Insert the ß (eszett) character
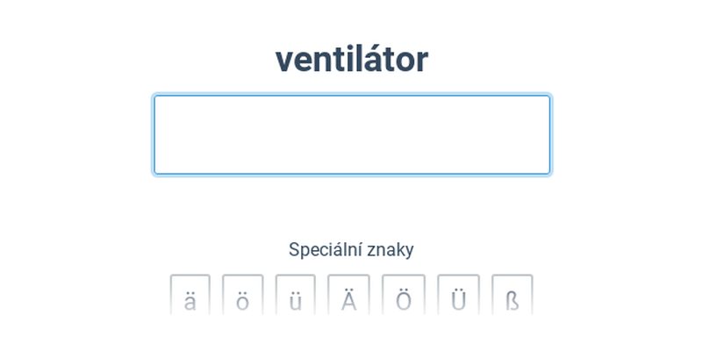Screen dimensions: 702x351 coord(512,297)
